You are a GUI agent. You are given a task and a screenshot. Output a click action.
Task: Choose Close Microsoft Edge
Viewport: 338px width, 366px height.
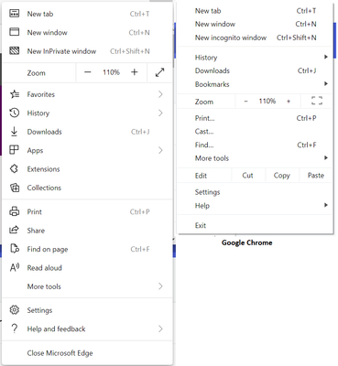[60, 353]
